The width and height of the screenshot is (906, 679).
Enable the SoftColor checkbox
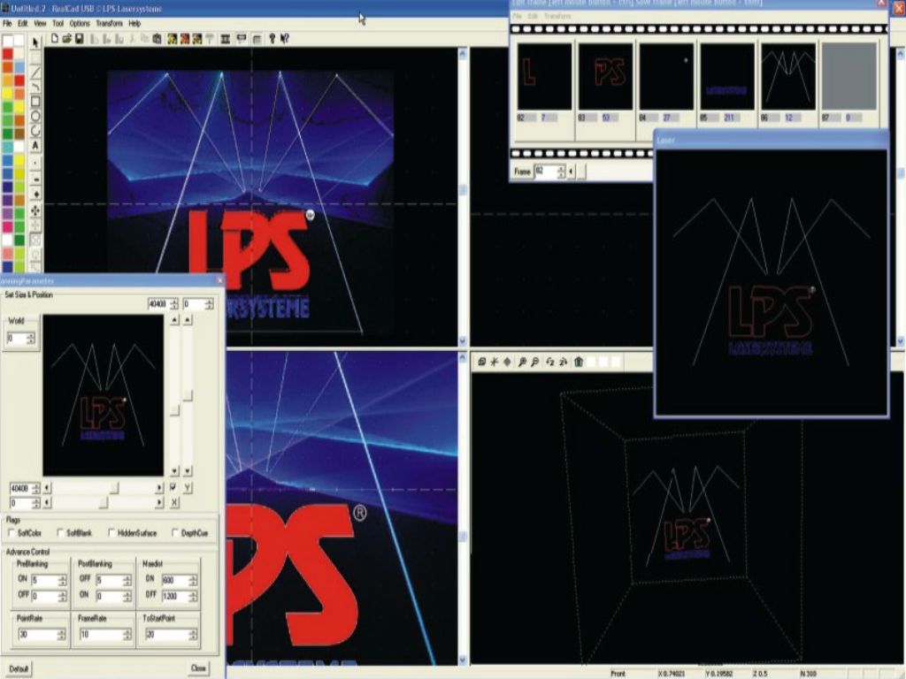click(12, 533)
